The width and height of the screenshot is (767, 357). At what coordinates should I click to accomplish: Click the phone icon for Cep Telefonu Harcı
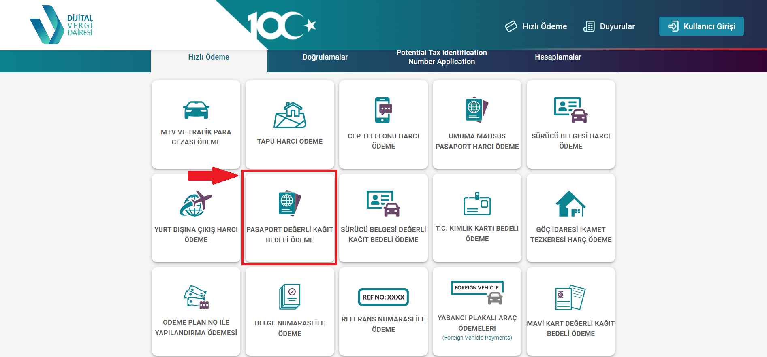click(383, 110)
